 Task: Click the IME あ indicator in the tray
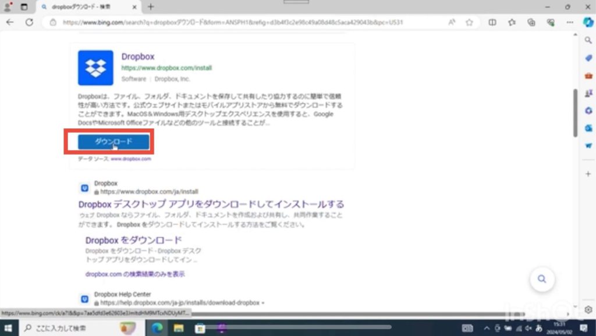pos(538,328)
